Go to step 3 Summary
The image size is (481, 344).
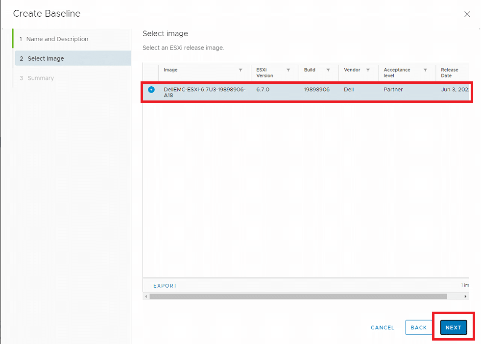click(x=37, y=78)
